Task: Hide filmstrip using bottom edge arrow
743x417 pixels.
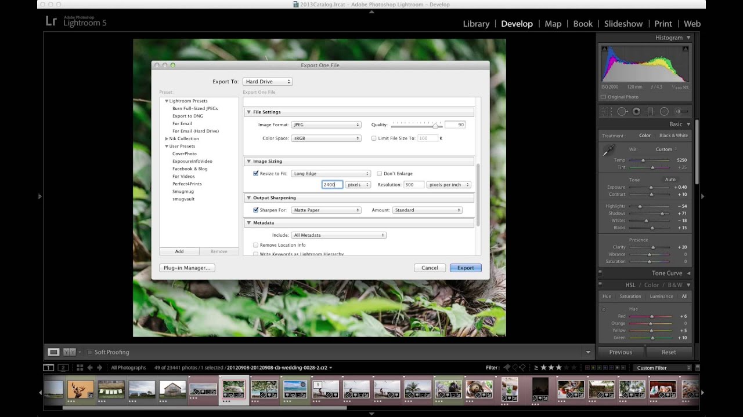Action: pyautogui.click(x=371, y=414)
